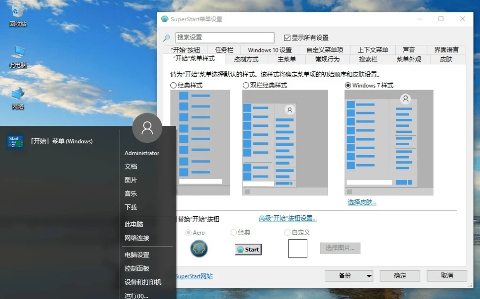Switch to the Start button (“开始”按钮) tab
480x299 pixels.
(186, 50)
